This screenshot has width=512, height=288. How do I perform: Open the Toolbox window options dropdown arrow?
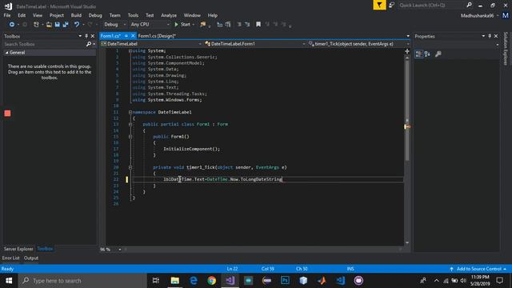tap(80, 36)
